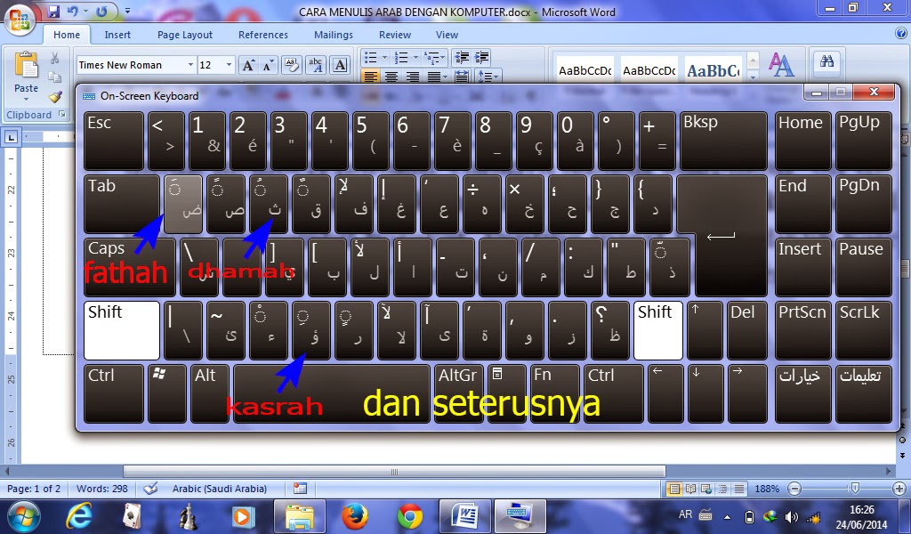Image resolution: width=911 pixels, height=534 pixels.
Task: Open Customize Quick Access Toolbar arrow
Action: (127, 11)
